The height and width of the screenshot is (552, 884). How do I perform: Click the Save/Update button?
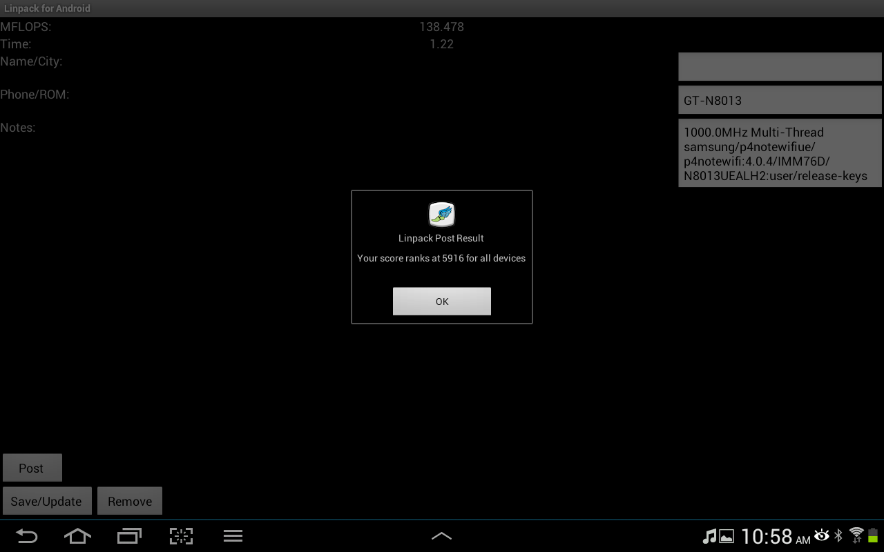pyautogui.click(x=46, y=501)
